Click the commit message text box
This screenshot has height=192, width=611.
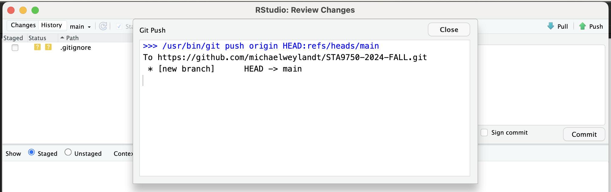pos(541,85)
